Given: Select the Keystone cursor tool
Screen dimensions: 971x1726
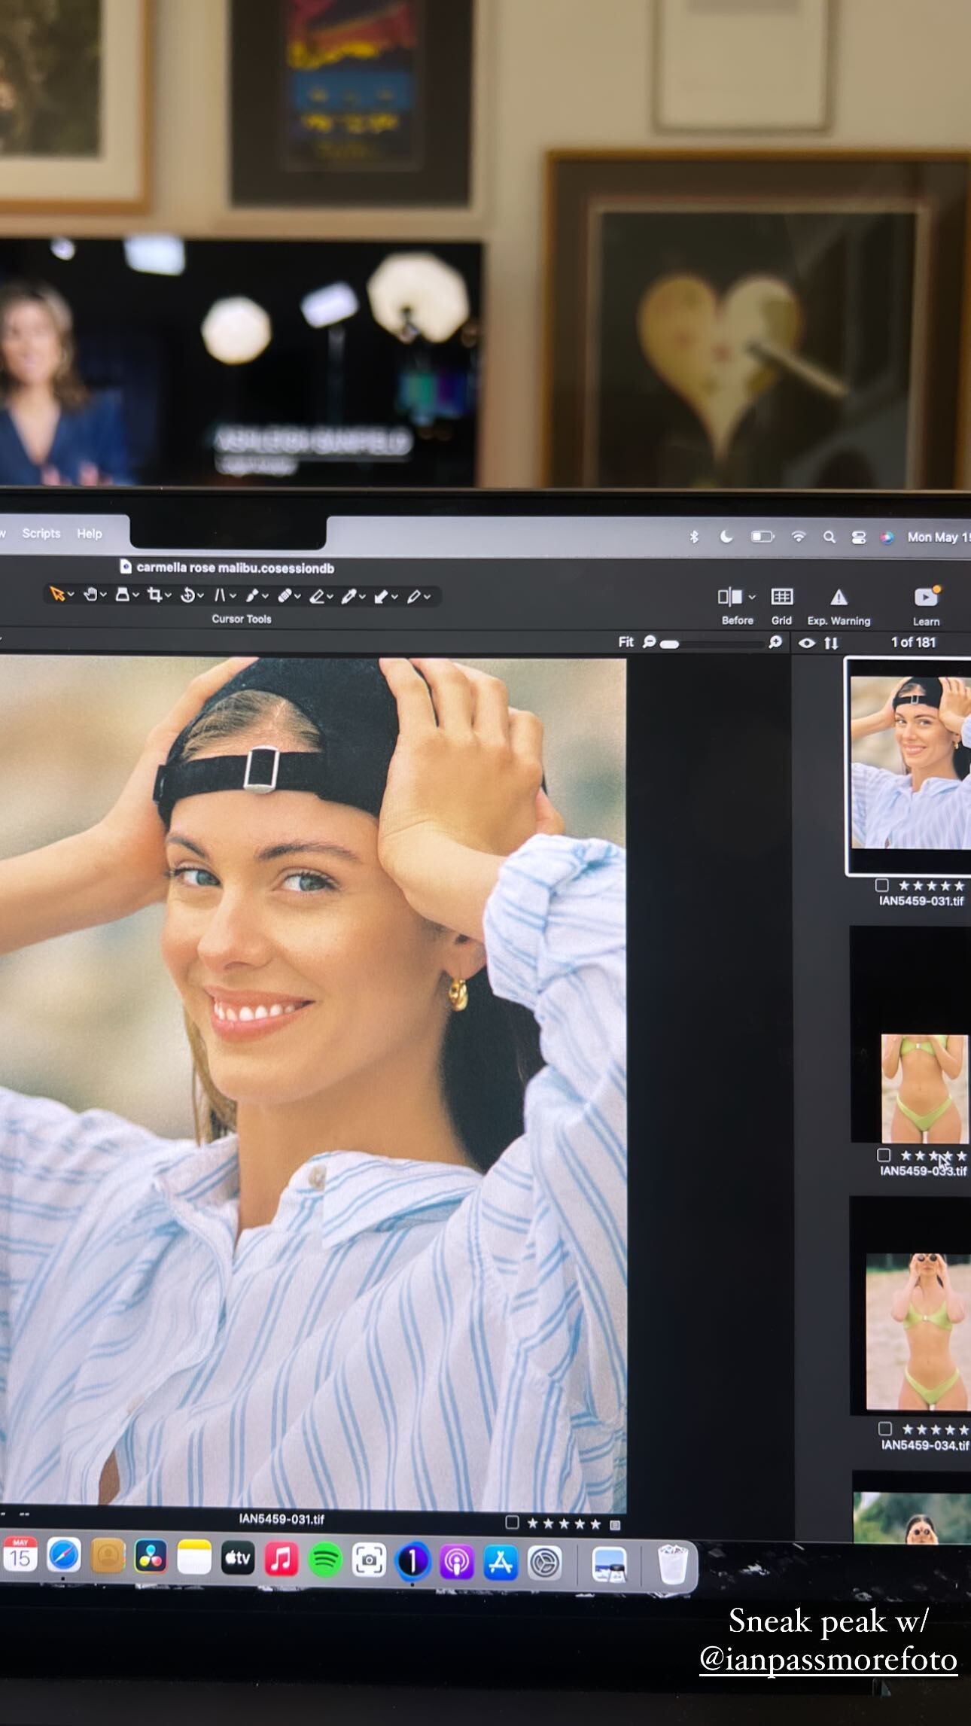Looking at the screenshot, I should coord(220,595).
